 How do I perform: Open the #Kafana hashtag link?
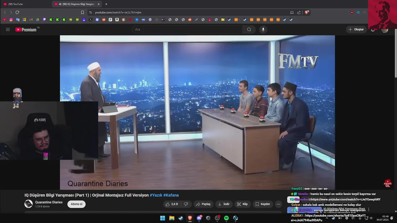pos(171,195)
